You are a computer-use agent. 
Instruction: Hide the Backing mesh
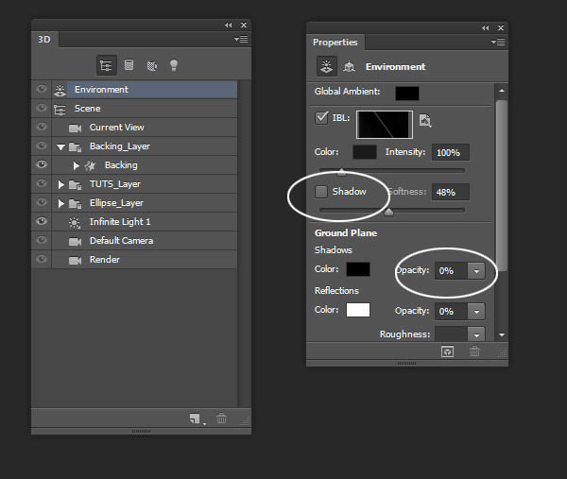pos(42,164)
